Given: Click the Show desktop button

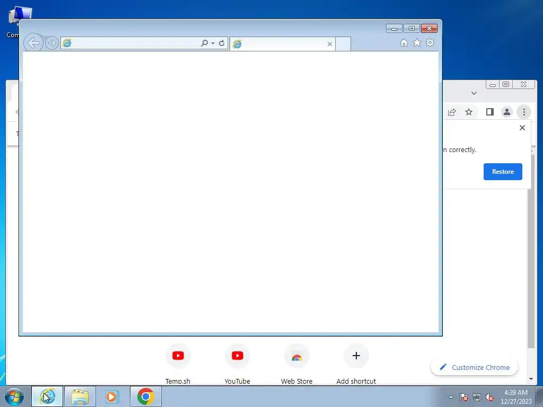Looking at the screenshot, I should pos(539,397).
